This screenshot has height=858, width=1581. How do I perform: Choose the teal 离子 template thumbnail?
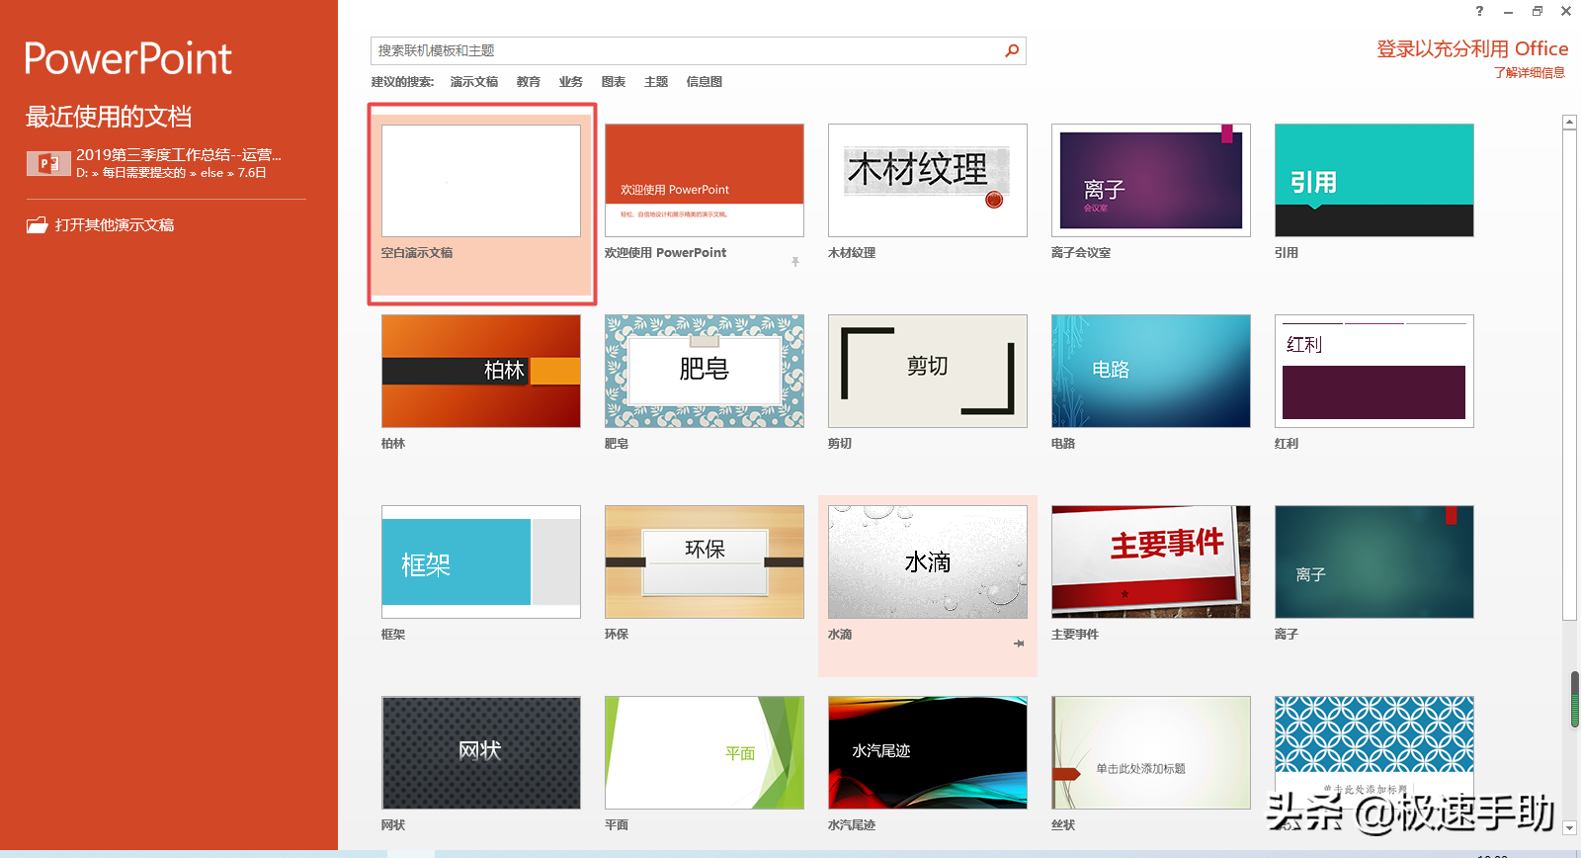pos(1374,562)
